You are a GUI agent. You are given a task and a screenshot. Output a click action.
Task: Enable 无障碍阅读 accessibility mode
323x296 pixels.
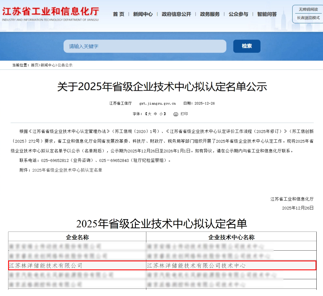(x=308, y=10)
